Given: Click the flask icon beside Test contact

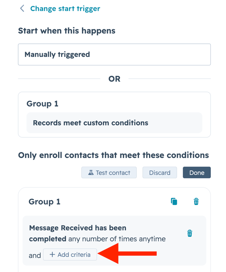Looking at the screenshot, I should click(91, 173).
